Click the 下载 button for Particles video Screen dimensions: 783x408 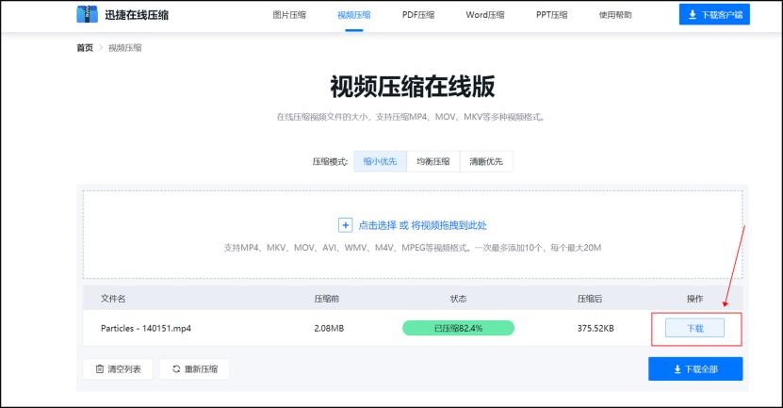(x=694, y=328)
